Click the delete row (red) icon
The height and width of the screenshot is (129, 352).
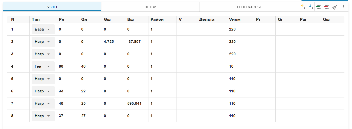click(327, 7)
